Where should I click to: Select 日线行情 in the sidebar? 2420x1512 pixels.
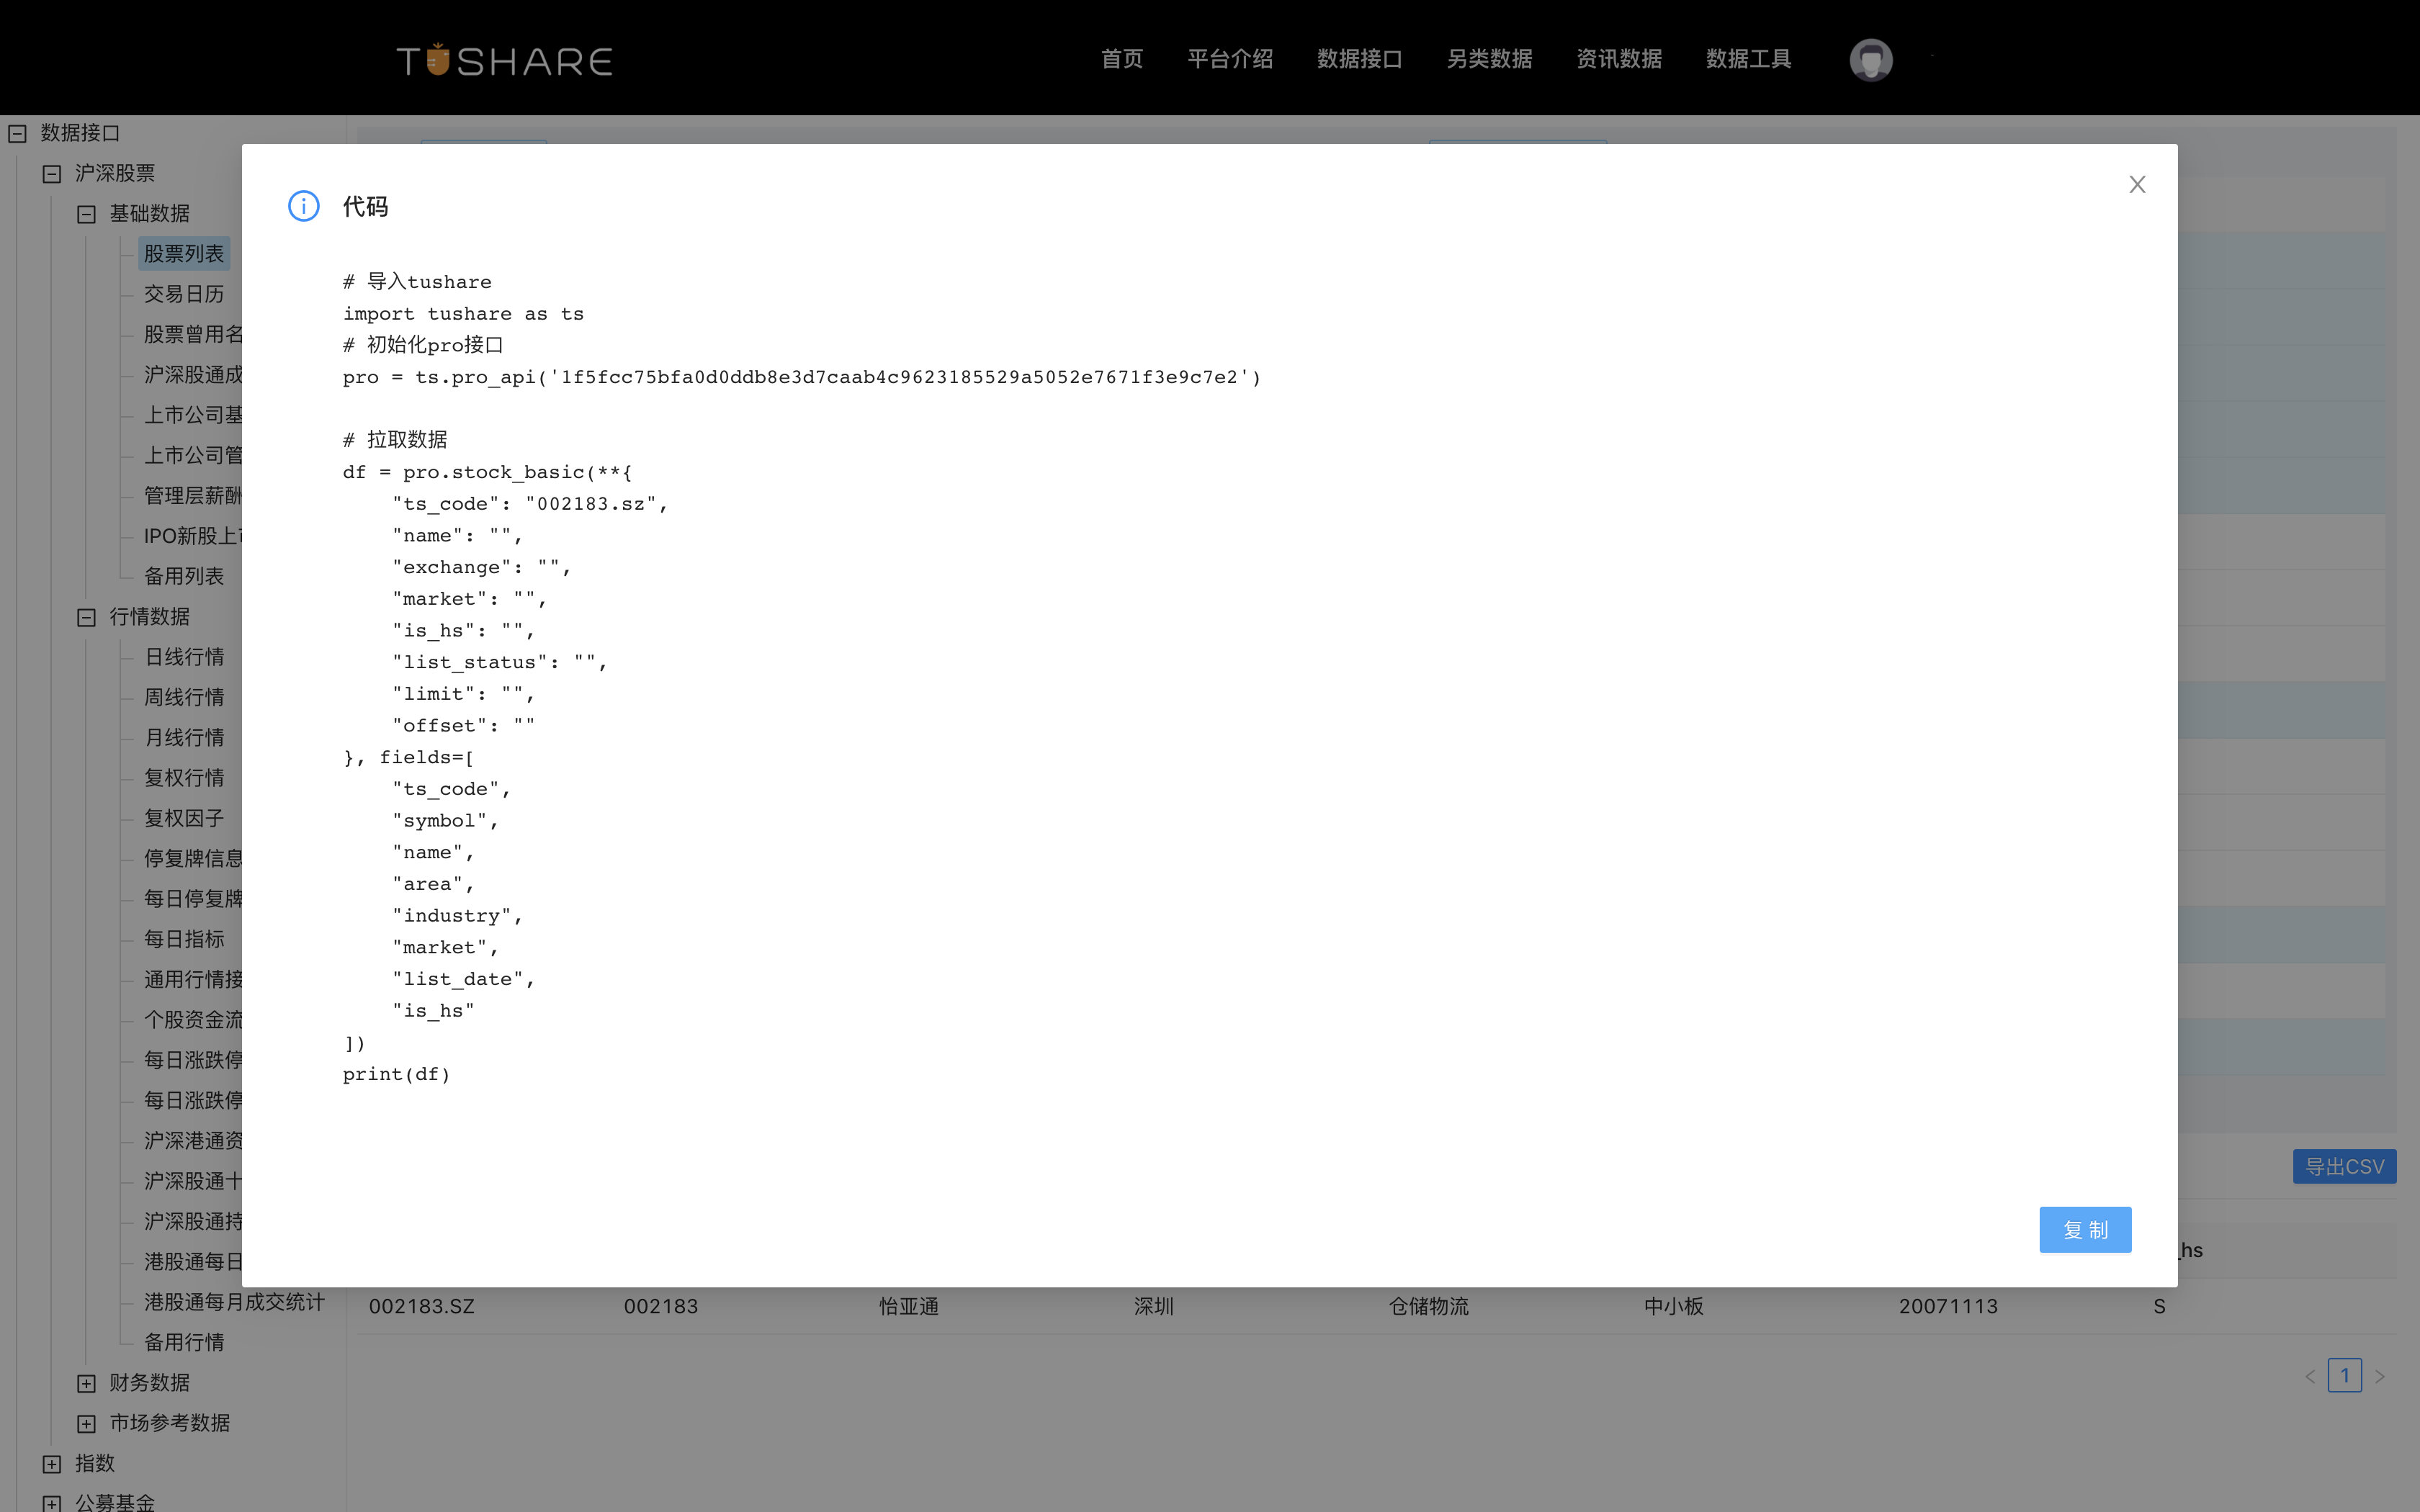[x=184, y=656]
